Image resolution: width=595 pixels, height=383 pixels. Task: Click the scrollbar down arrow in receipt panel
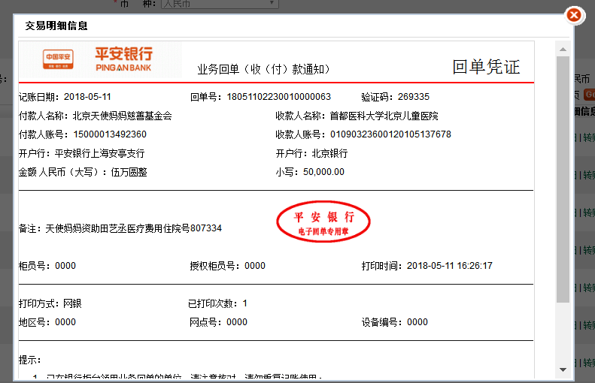tap(563, 369)
